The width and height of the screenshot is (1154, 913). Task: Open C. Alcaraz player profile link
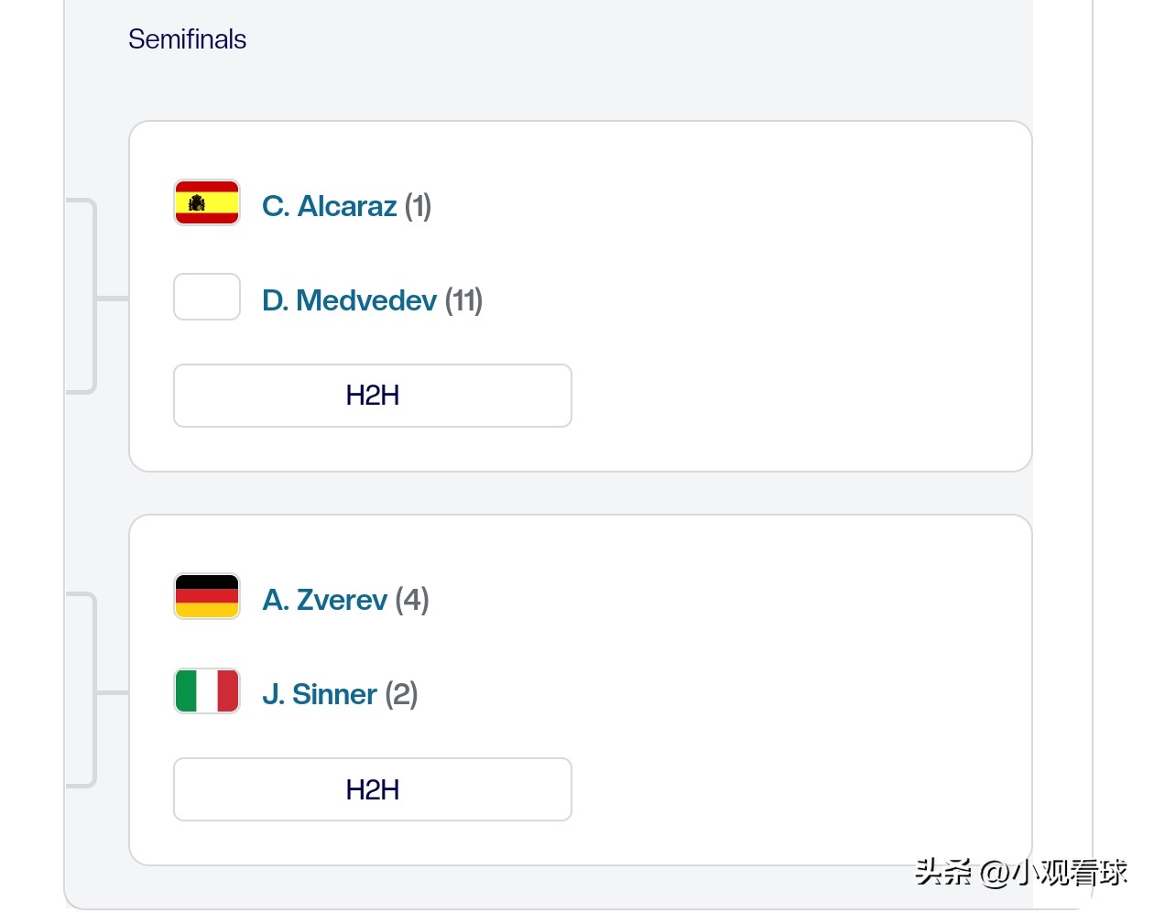click(329, 206)
